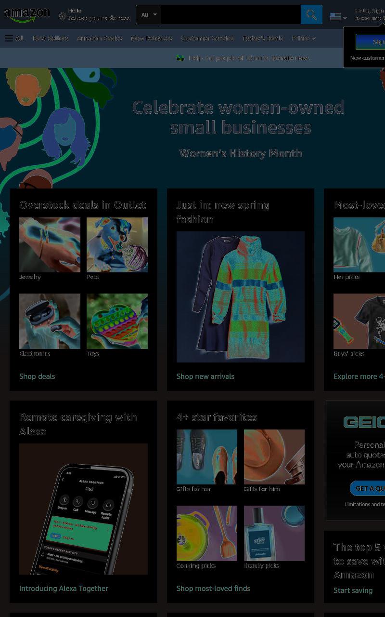Viewport: 385px width, 617px height.
Task: Click the US flag language icon
Action: 335,16
